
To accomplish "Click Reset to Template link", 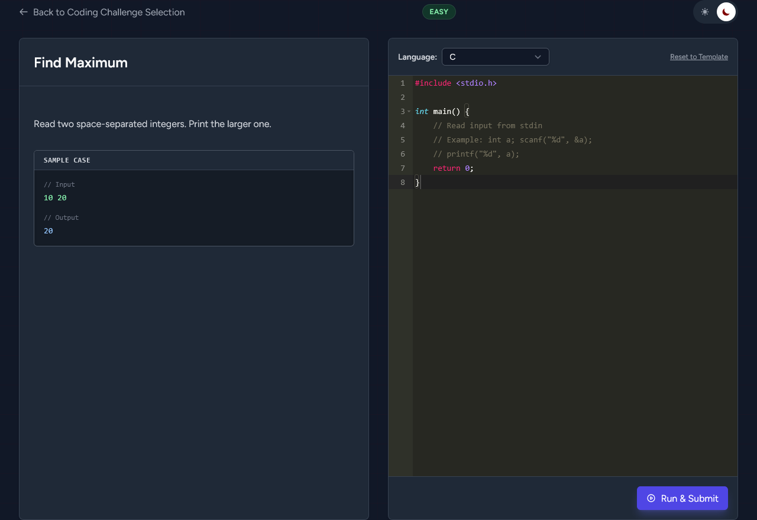I will tap(699, 57).
